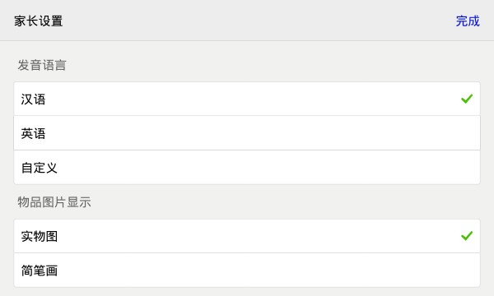The image size is (494, 296).
Task: Open the 自定义 custom pronunciation row
Action: click(247, 168)
